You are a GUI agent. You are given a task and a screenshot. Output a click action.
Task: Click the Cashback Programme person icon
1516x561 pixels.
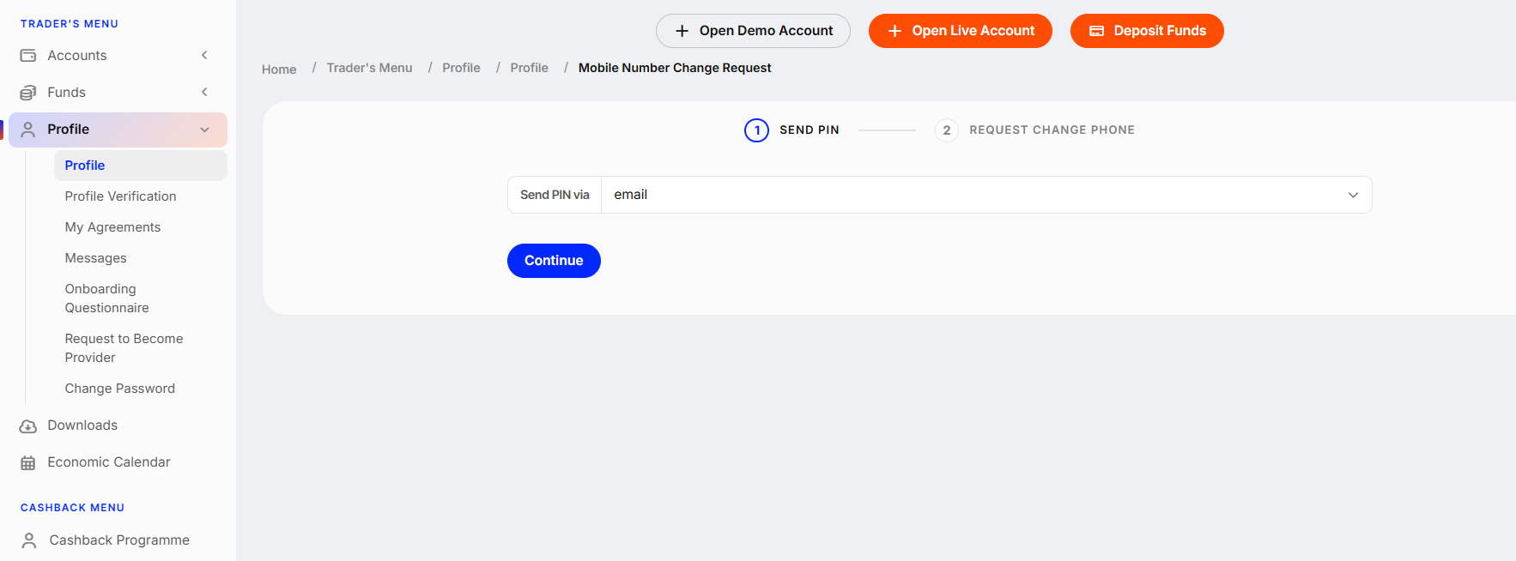29,540
